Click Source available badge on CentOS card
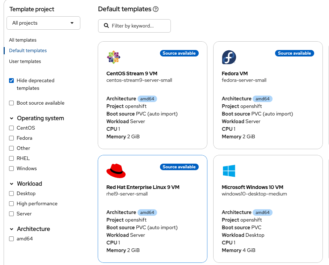The width and height of the screenshot is (329, 265). coord(179,53)
